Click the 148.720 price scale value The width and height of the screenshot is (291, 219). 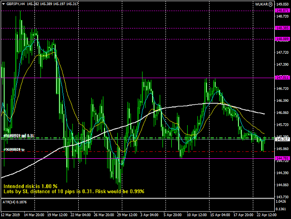pyautogui.click(x=282, y=16)
